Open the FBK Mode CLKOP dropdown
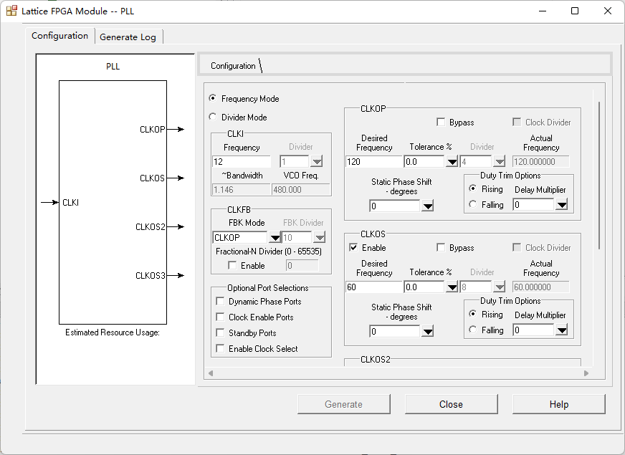This screenshot has height=455, width=625. tap(275, 237)
